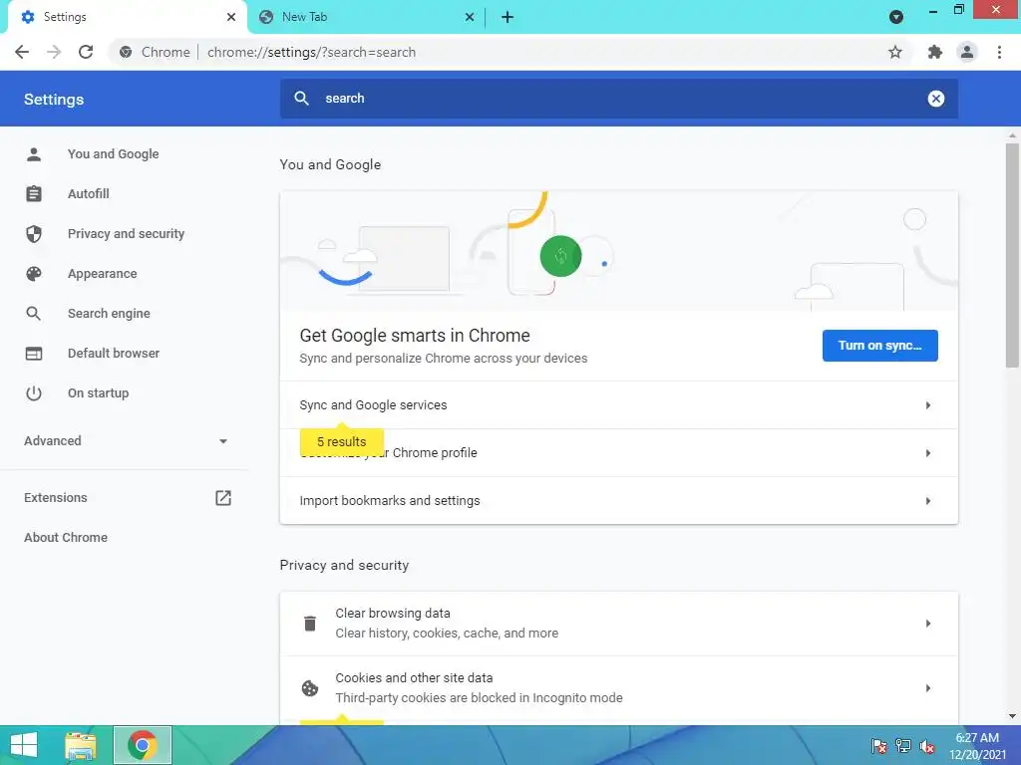Open the Windows Start button
The image size is (1021, 765).
tap(24, 745)
